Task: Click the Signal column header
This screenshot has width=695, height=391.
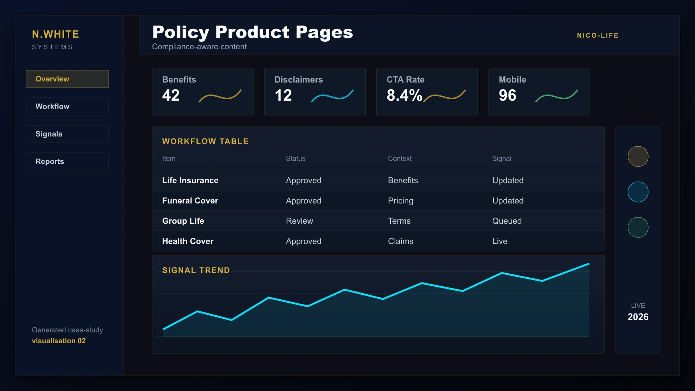Action: (x=502, y=159)
